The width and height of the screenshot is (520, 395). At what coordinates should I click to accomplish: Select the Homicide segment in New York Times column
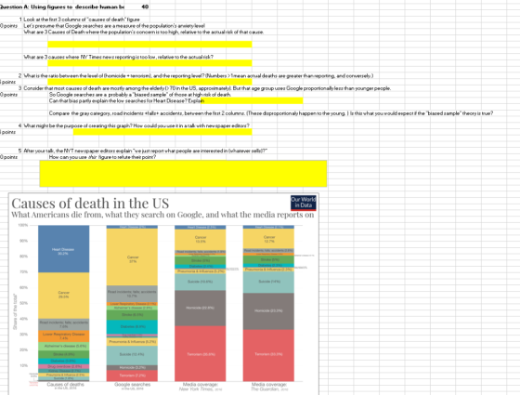pyautogui.click(x=201, y=308)
